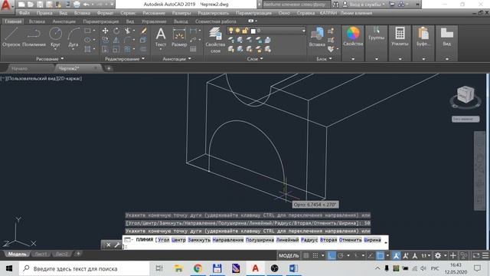Screen dimensions: 490x276
Task: Choose the hatch drawing tool
Action: [x=87, y=49]
